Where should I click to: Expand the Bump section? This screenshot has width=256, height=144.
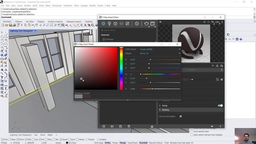click(160, 106)
